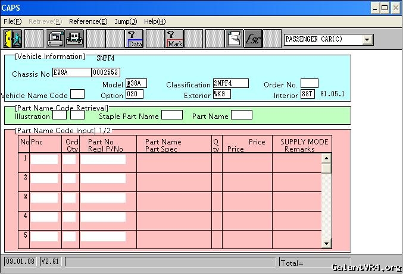
Task: Click the Classification SNPF4 field
Action: tap(230, 83)
